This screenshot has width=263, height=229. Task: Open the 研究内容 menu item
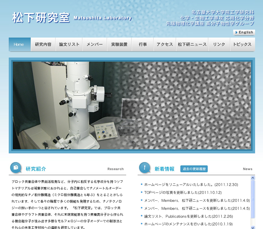(x=43, y=44)
